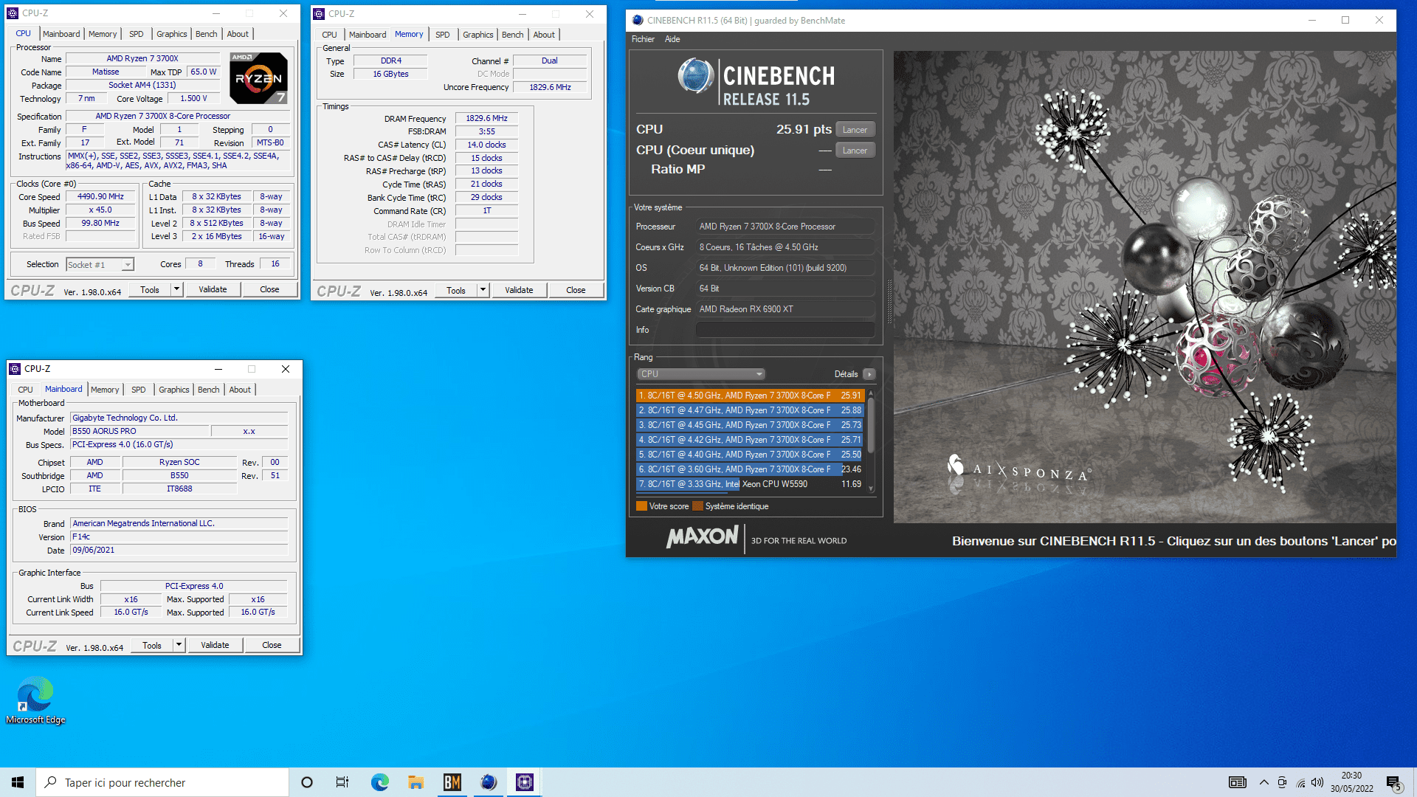Click the Cinebench title bar icon

[x=638, y=20]
